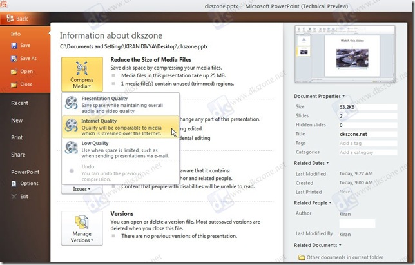Choose Low Quality compression option
The height and width of the screenshot is (265, 415).
121,150
